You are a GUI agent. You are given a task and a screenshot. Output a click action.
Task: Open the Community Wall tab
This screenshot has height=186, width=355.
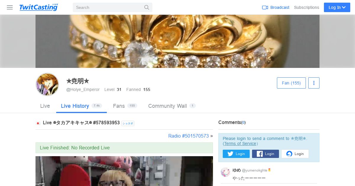(172, 106)
